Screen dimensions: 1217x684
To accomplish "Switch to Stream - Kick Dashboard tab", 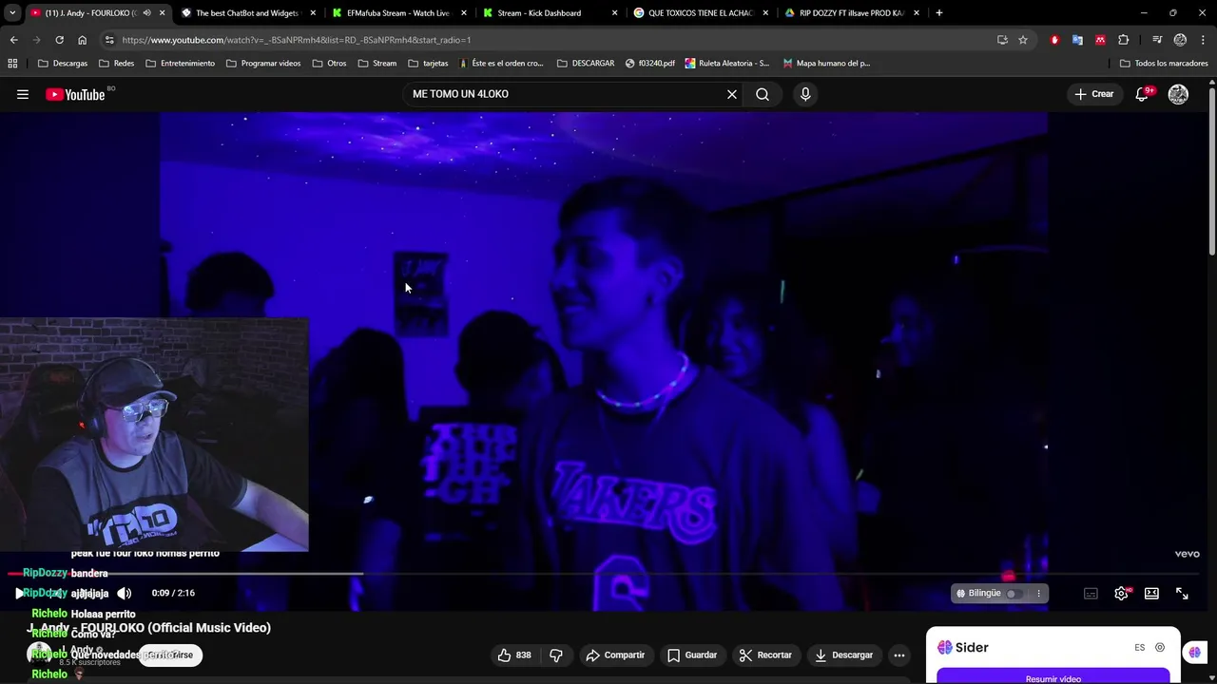I will [x=550, y=13].
